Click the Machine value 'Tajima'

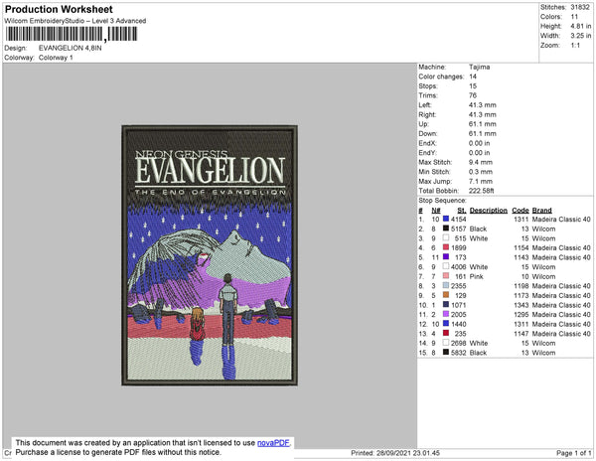click(480, 67)
